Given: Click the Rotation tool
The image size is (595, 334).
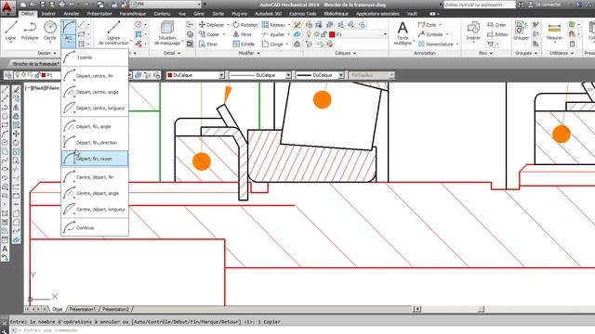Looking at the screenshot, I should (x=245, y=25).
